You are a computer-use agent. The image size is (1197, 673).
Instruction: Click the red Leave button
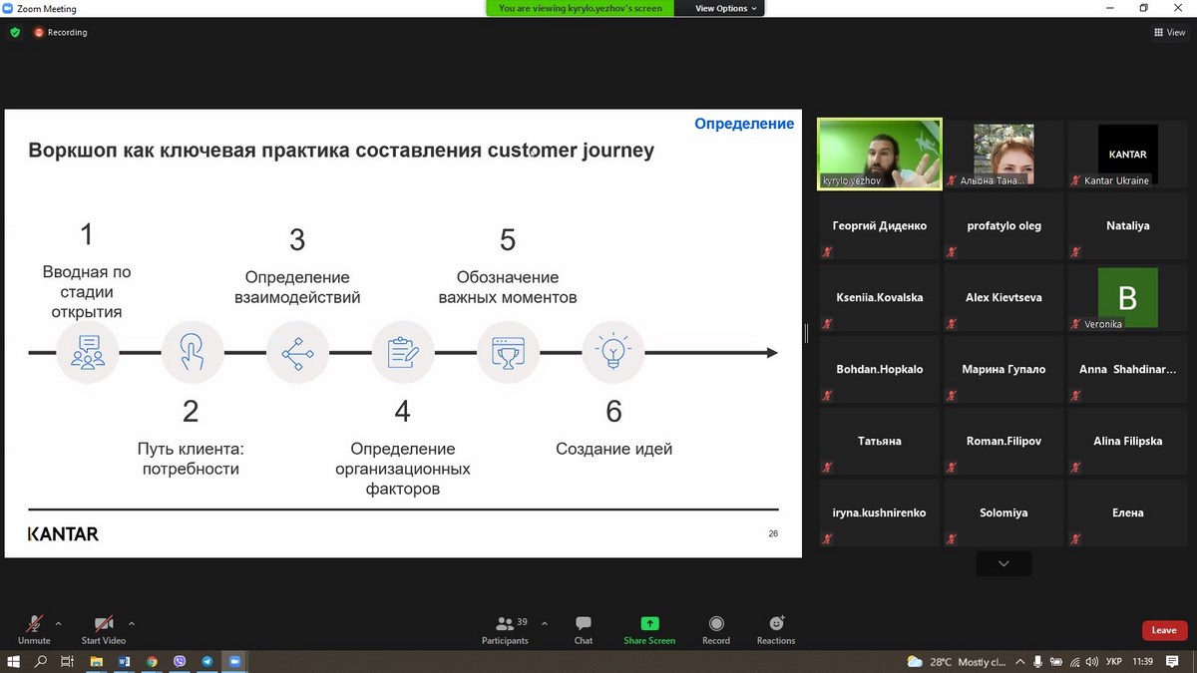(1164, 630)
